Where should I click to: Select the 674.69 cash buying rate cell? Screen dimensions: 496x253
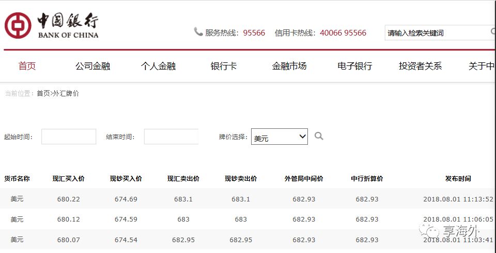click(x=126, y=199)
